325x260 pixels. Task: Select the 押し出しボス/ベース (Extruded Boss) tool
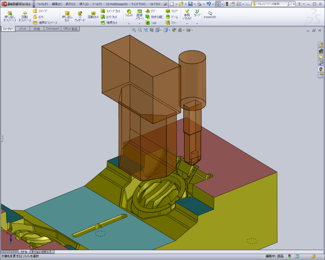(10, 16)
